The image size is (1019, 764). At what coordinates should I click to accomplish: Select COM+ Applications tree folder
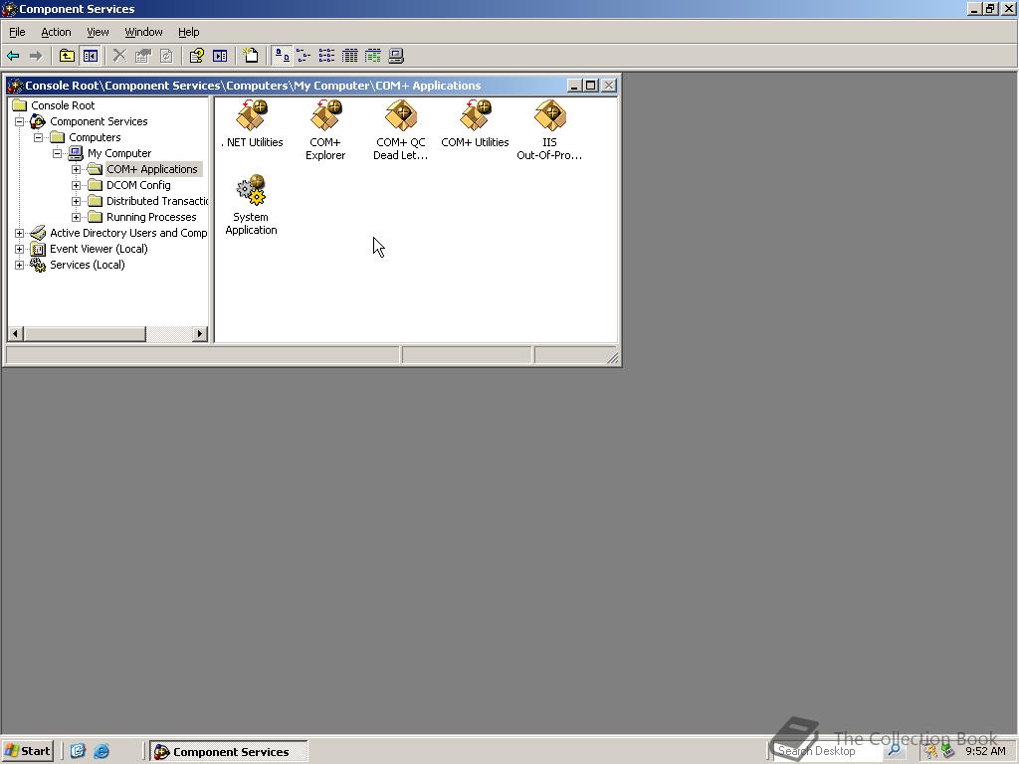(152, 169)
